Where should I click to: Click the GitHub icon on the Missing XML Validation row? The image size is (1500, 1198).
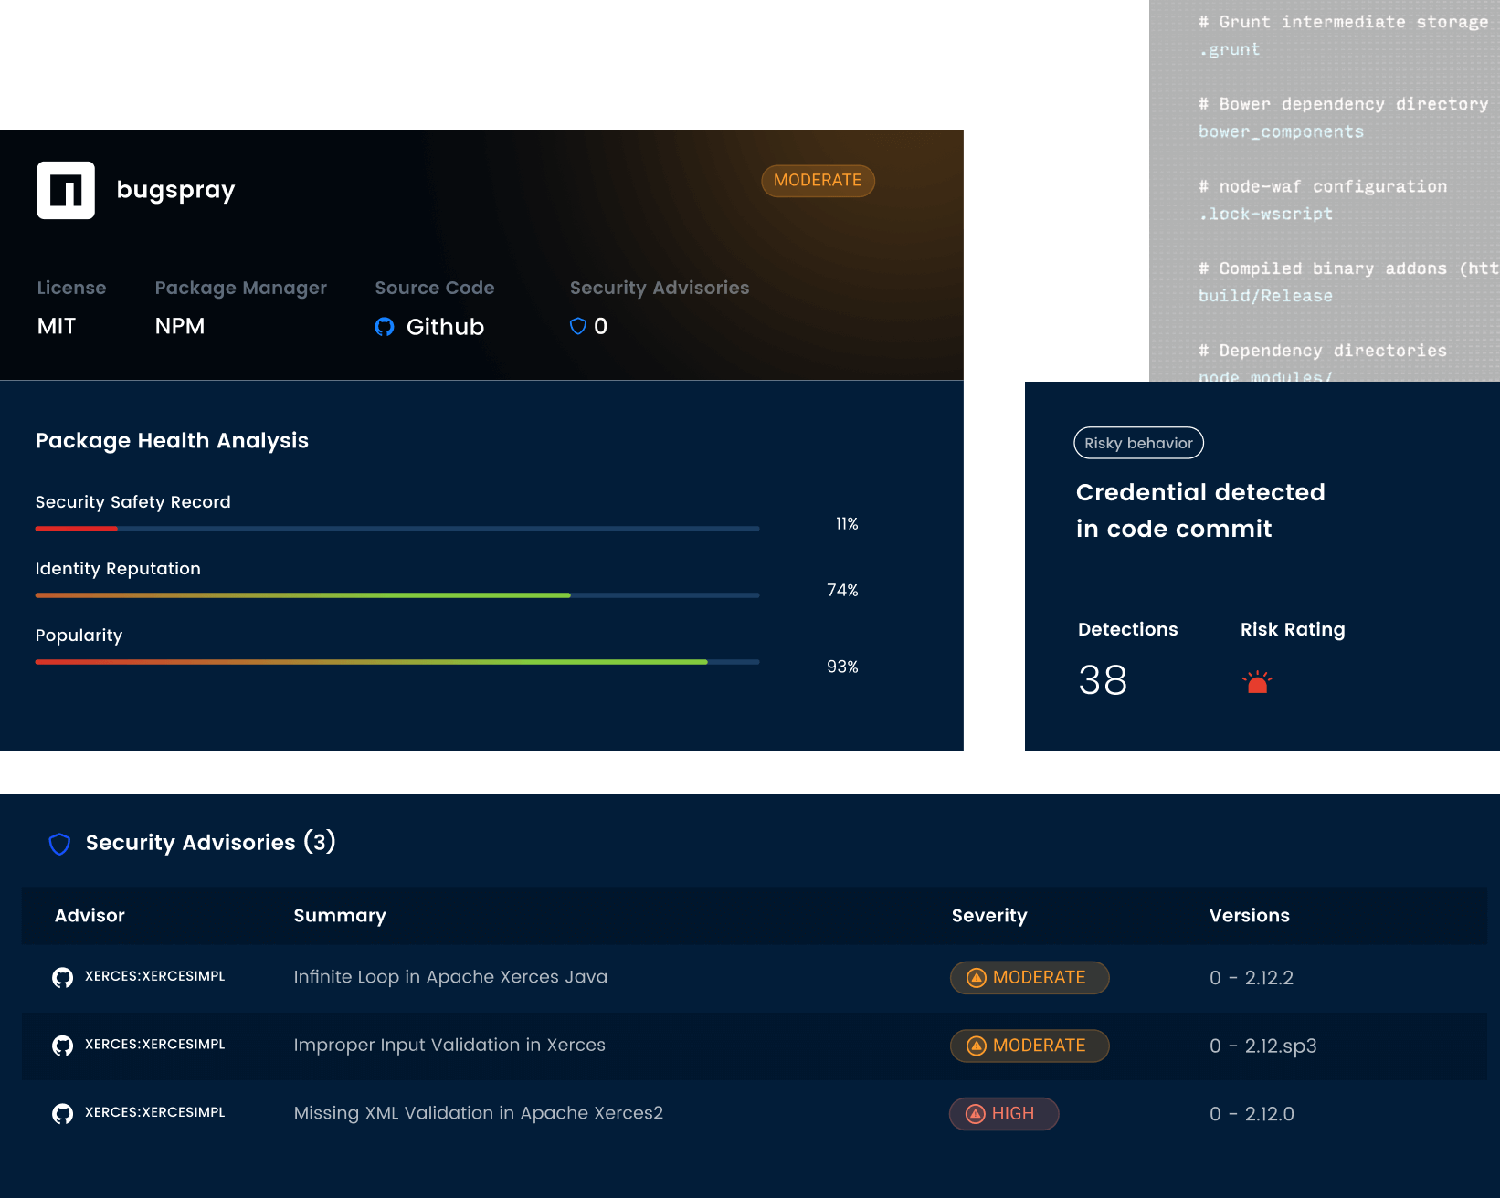pyautogui.click(x=62, y=1113)
